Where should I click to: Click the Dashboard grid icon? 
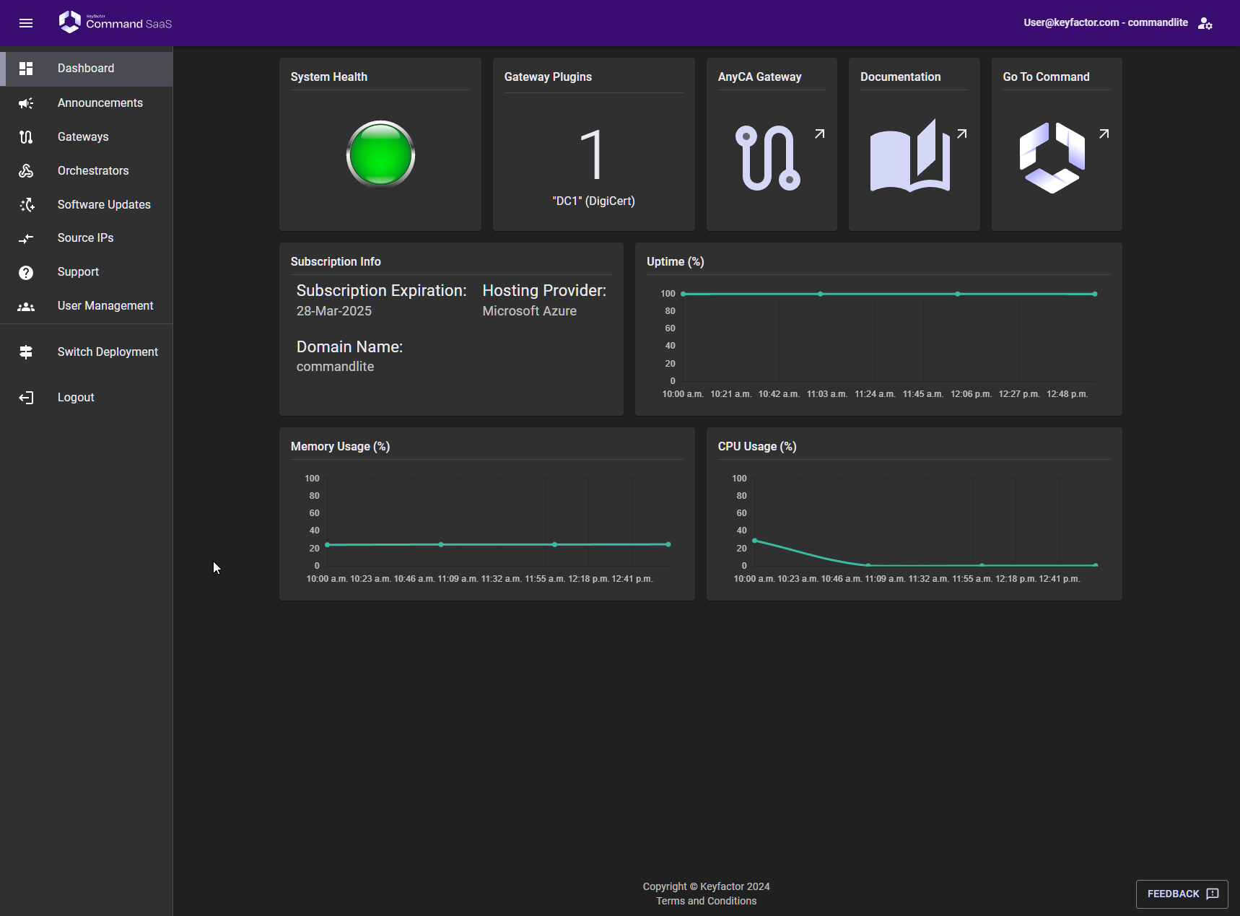tap(26, 69)
